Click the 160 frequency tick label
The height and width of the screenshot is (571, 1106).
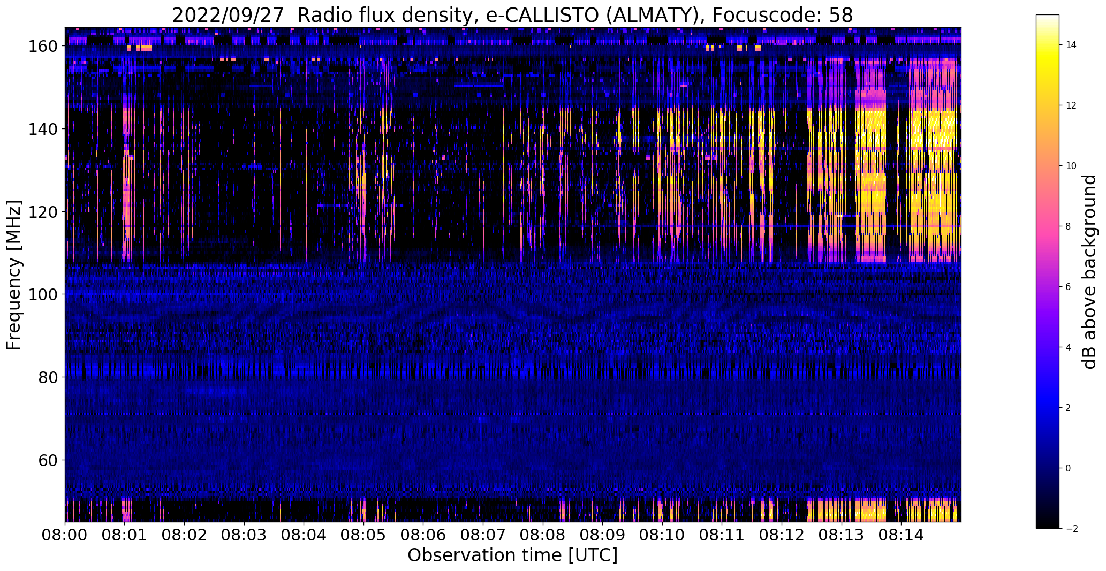(44, 47)
